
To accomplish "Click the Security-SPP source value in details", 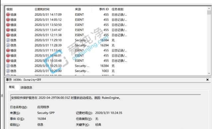I will click(46, 113).
